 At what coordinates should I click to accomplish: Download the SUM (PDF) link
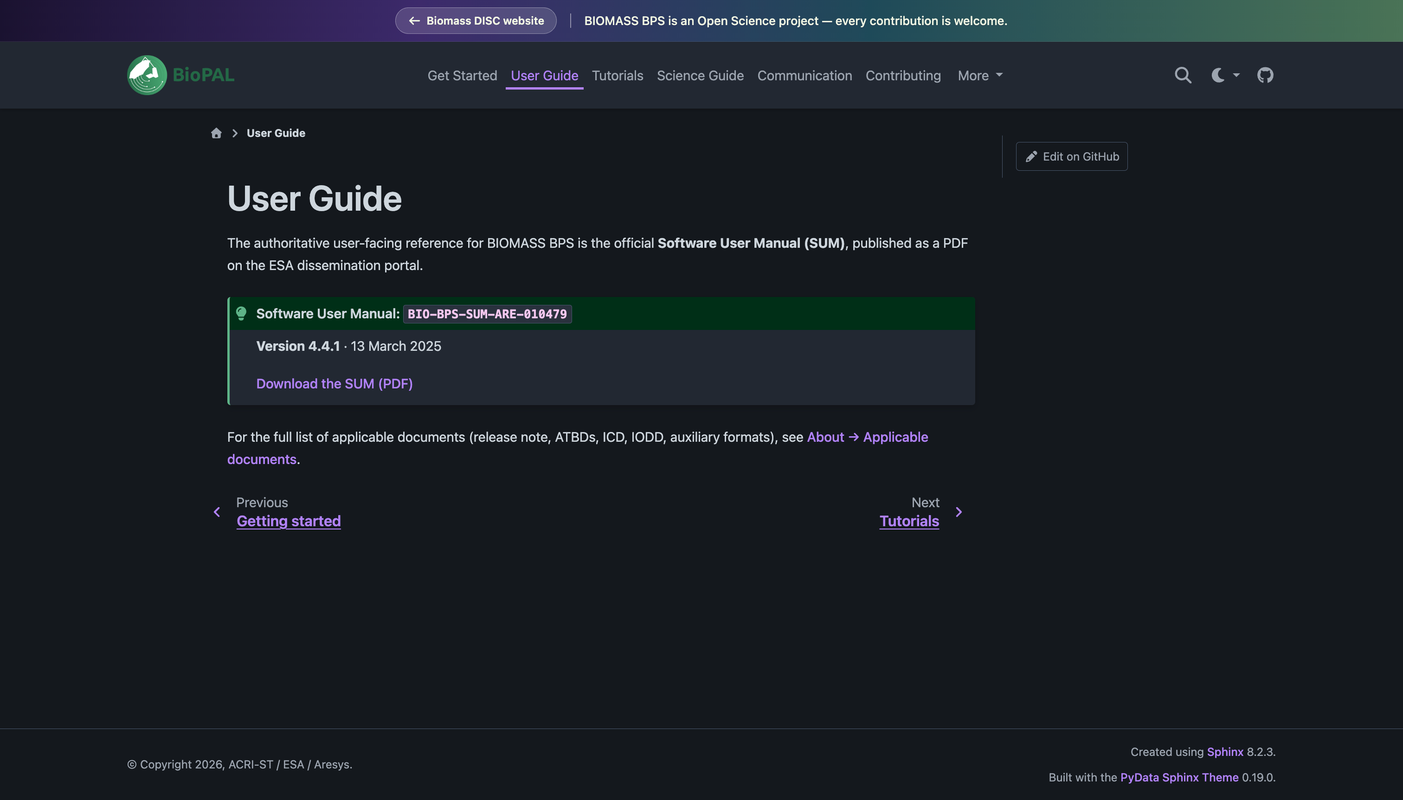coord(334,383)
